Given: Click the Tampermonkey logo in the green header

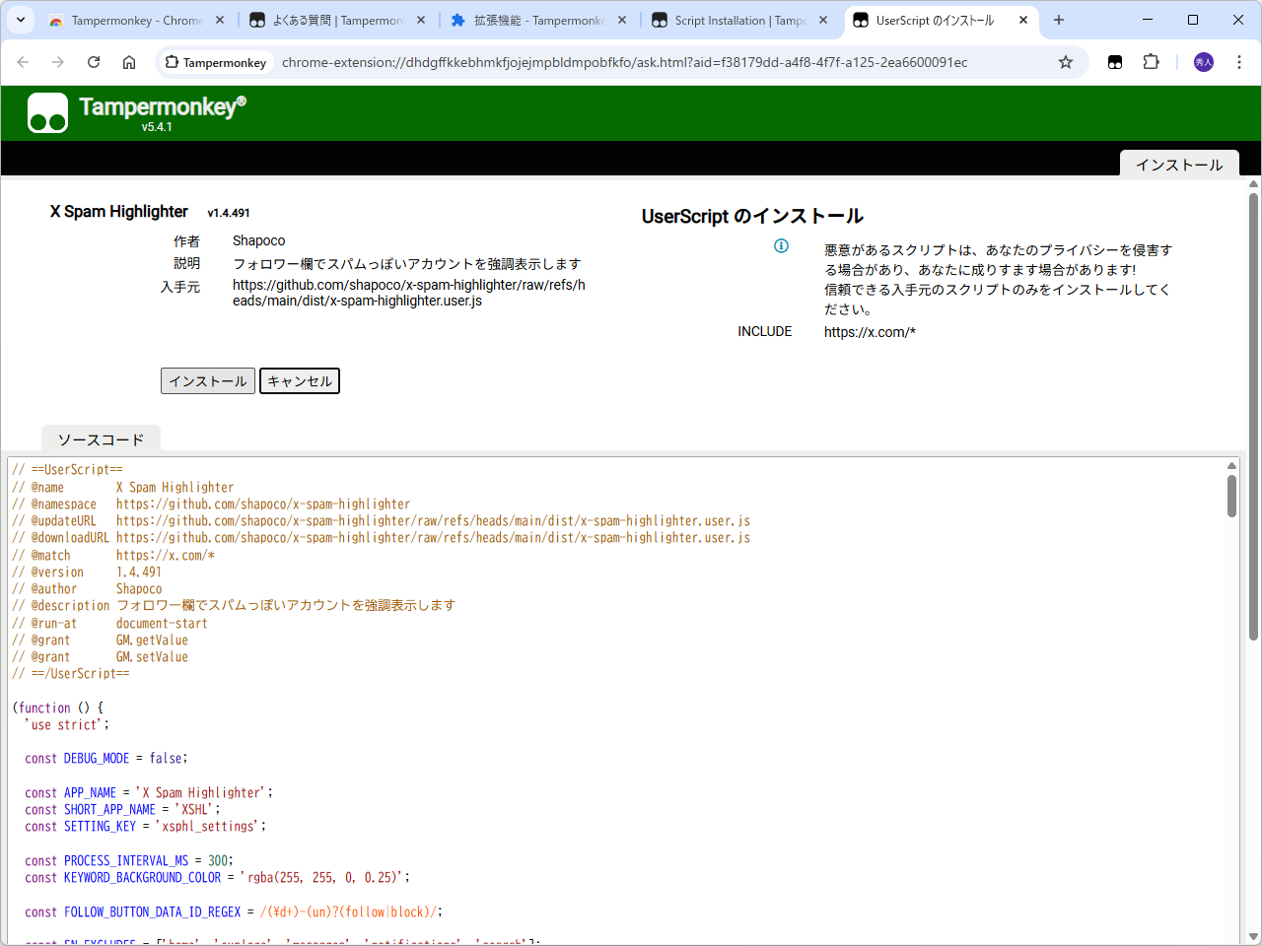Looking at the screenshot, I should [47, 111].
